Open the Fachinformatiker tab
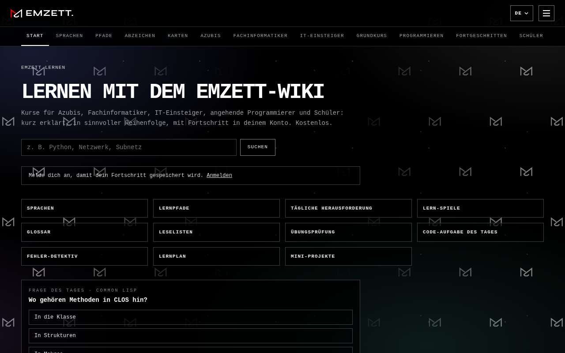565x353 pixels. coord(260,36)
